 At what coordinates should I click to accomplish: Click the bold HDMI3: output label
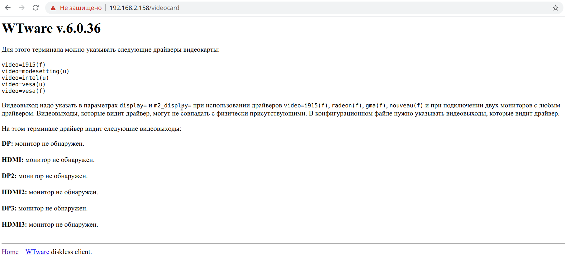[14, 224]
